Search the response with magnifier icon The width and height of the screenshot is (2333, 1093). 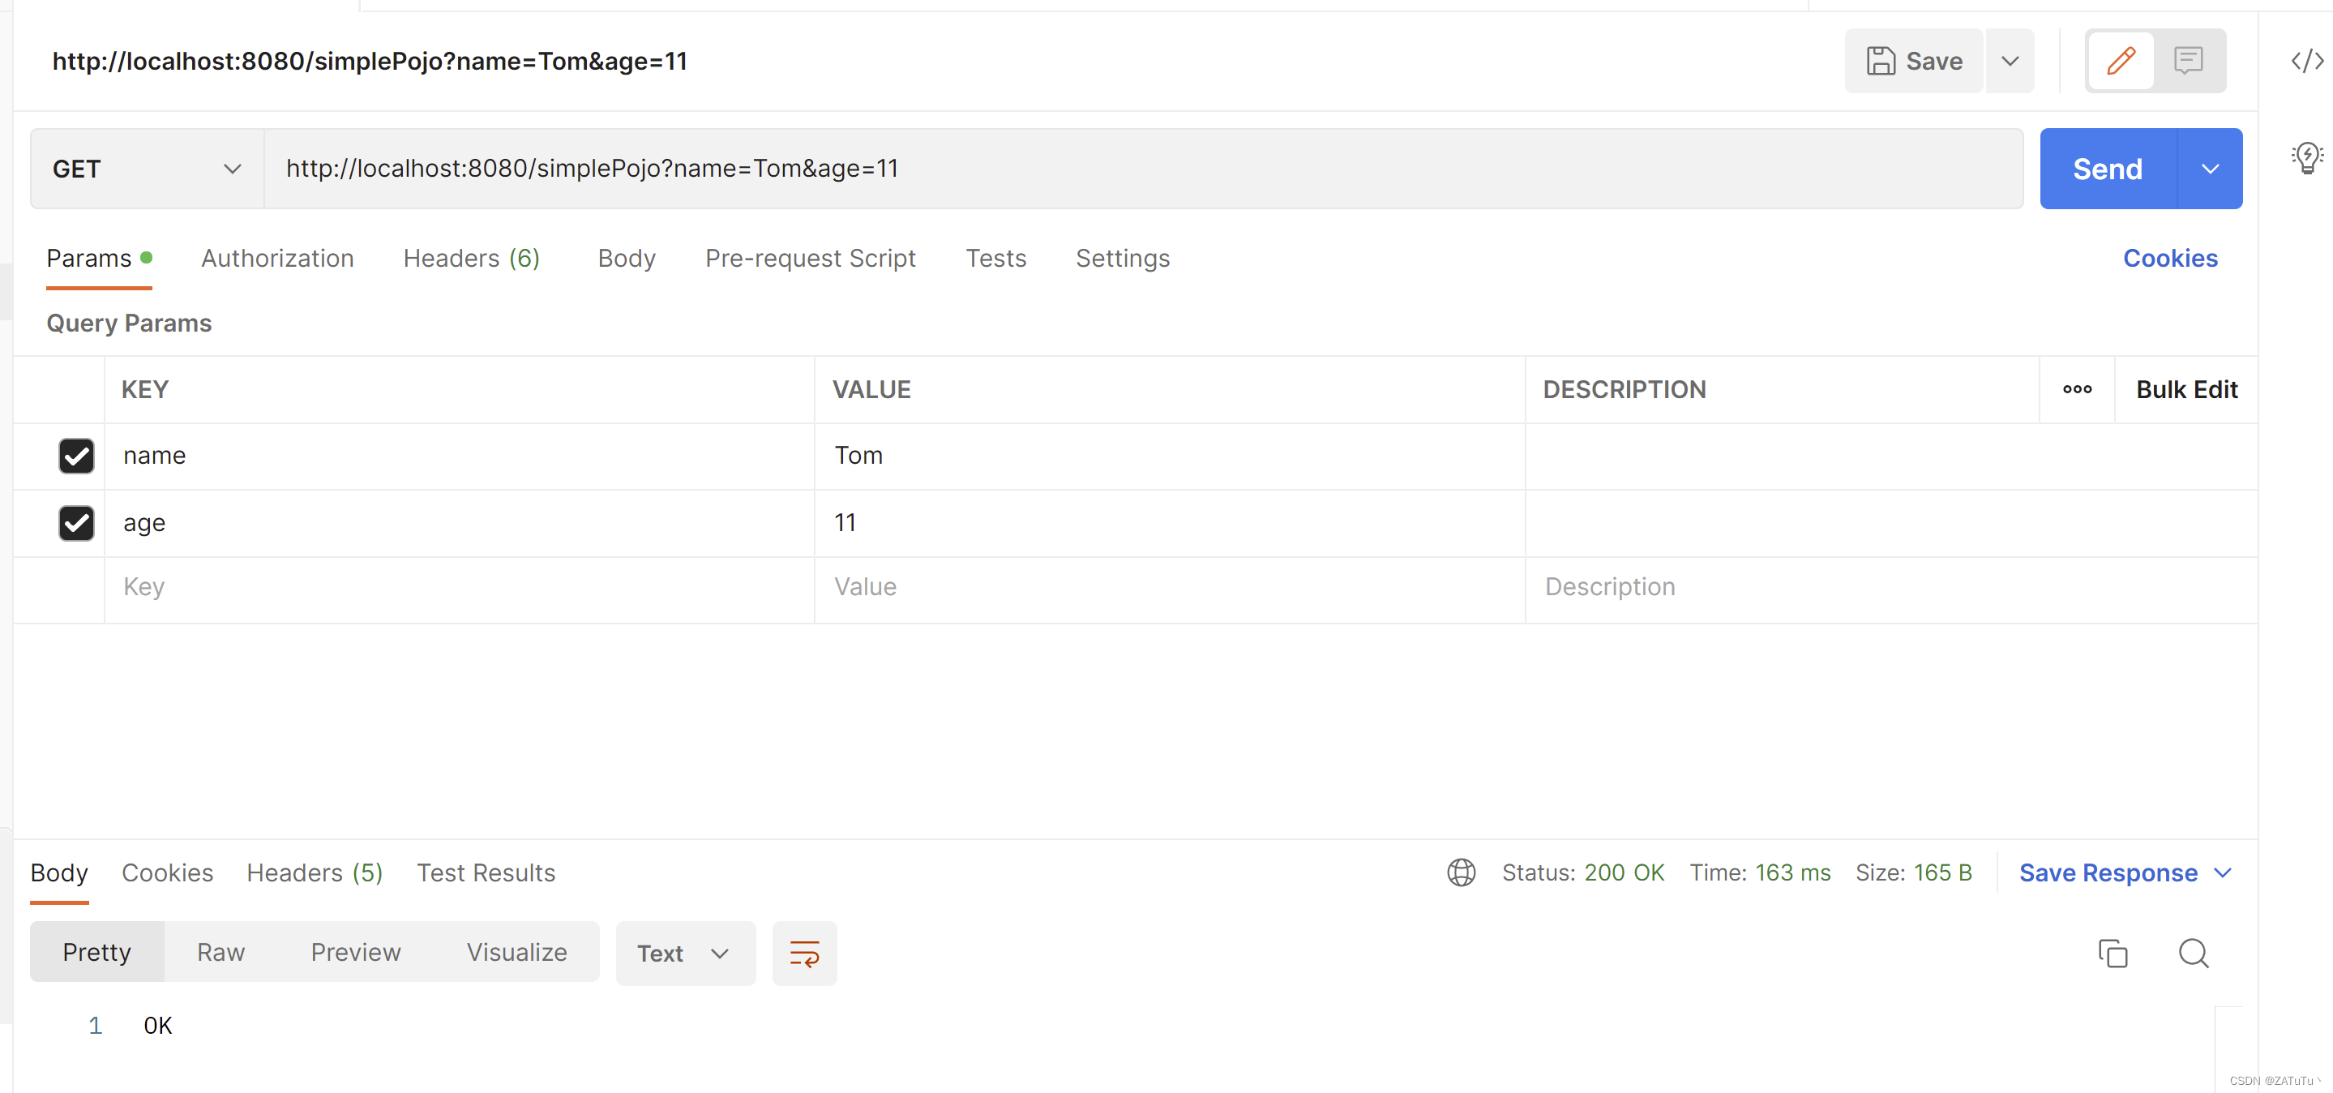2193,954
